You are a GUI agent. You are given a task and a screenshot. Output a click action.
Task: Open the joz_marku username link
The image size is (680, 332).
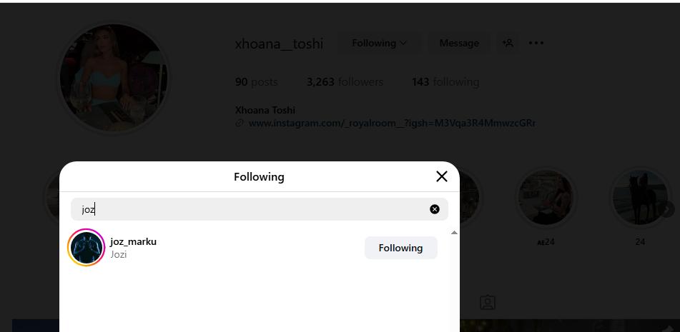tap(133, 241)
